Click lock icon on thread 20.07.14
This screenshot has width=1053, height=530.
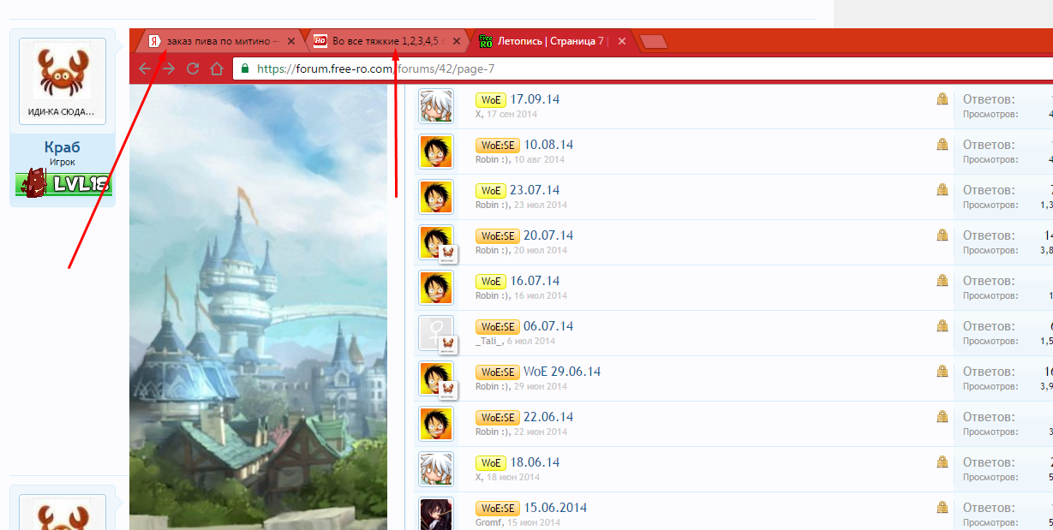coord(942,235)
